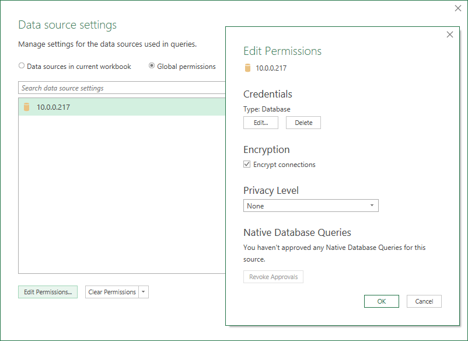Open the Privacy Level dropdown

point(310,206)
